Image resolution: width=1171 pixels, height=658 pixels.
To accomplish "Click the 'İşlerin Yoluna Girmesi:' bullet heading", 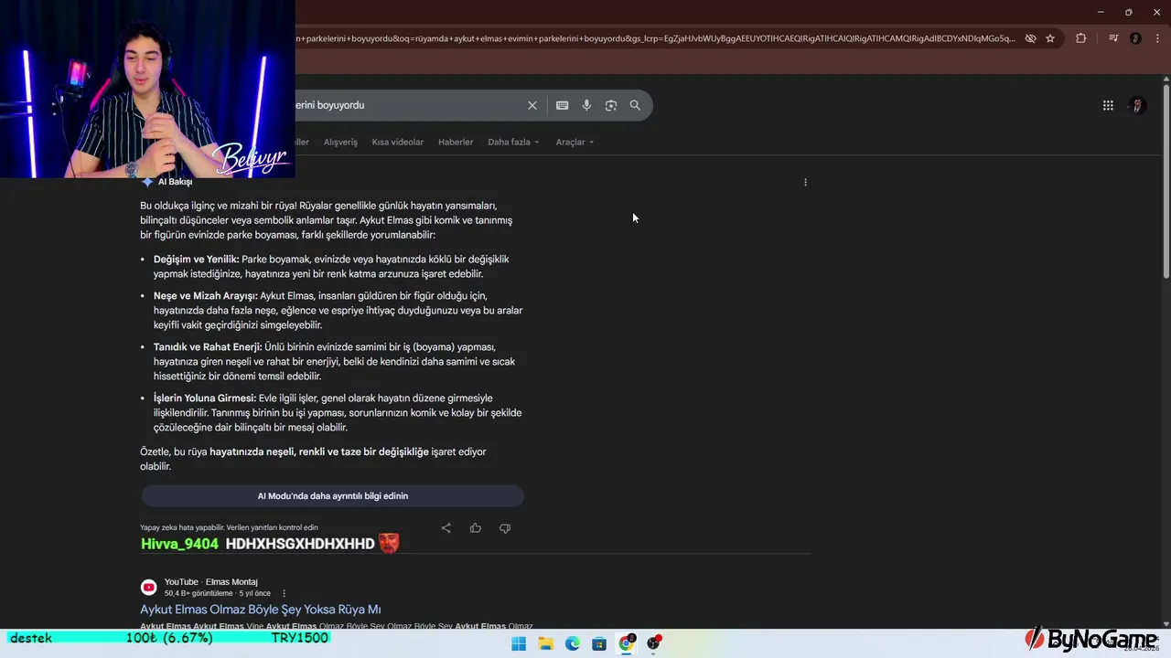I will (205, 398).
